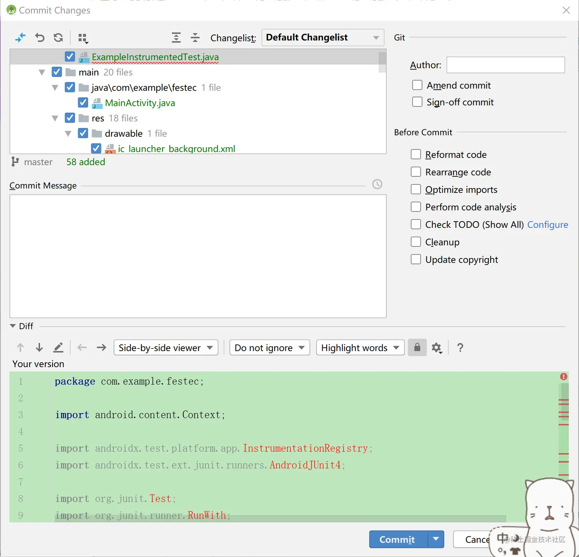Uncheck the main folder checkbox
The image size is (579, 557).
point(57,72)
